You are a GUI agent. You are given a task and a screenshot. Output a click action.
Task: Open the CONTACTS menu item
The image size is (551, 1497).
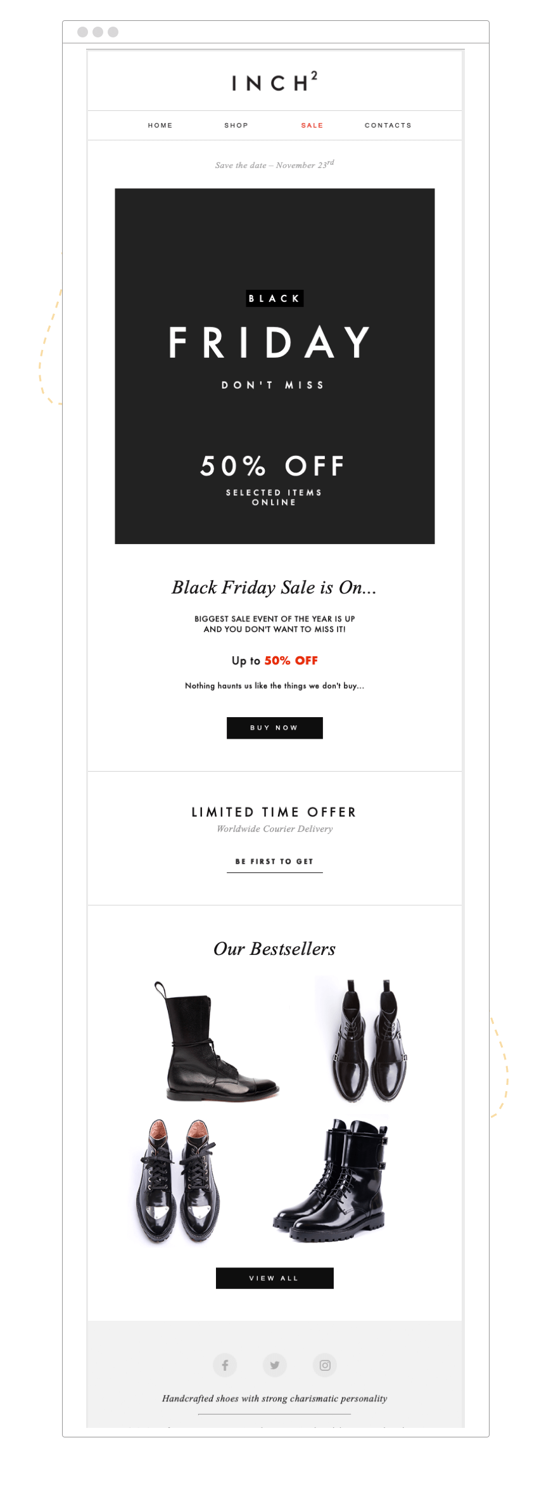pos(388,126)
